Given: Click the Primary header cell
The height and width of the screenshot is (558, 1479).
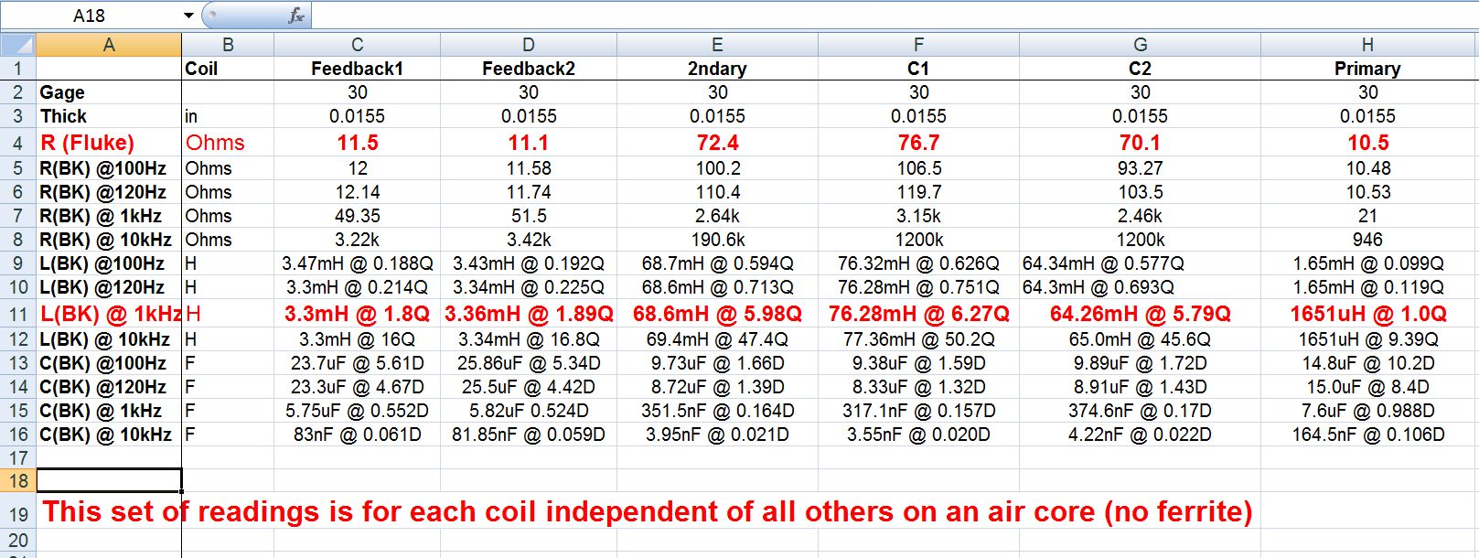Looking at the screenshot, I should [x=1367, y=69].
